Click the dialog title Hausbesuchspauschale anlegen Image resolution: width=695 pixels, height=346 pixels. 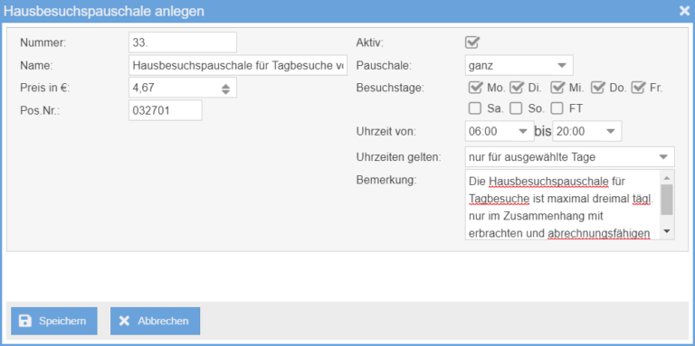point(104,12)
